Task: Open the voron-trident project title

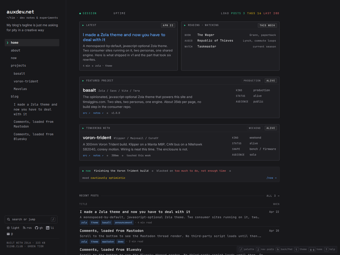Action: 97,138
